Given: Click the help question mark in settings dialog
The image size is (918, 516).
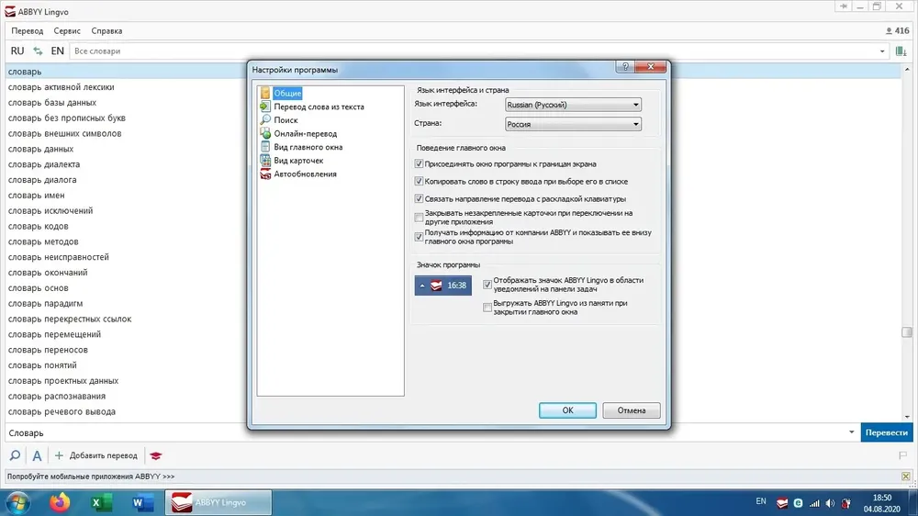Looking at the screenshot, I should pyautogui.click(x=625, y=67).
